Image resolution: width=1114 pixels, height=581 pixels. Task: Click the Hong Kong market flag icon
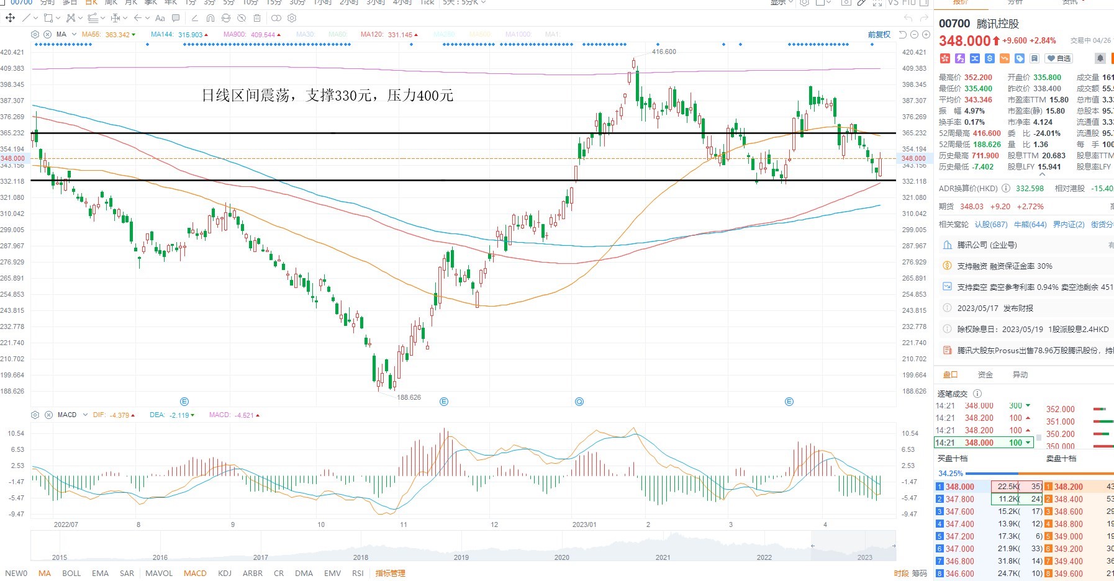point(945,58)
